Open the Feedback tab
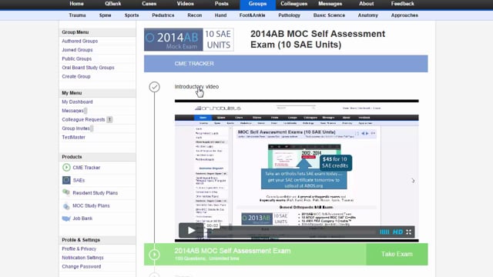Viewport: 493px width, 277px height. (402, 4)
